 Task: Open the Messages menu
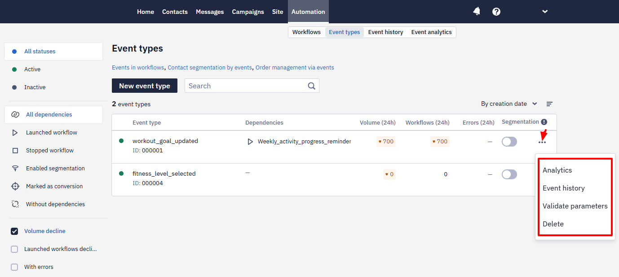click(x=210, y=12)
